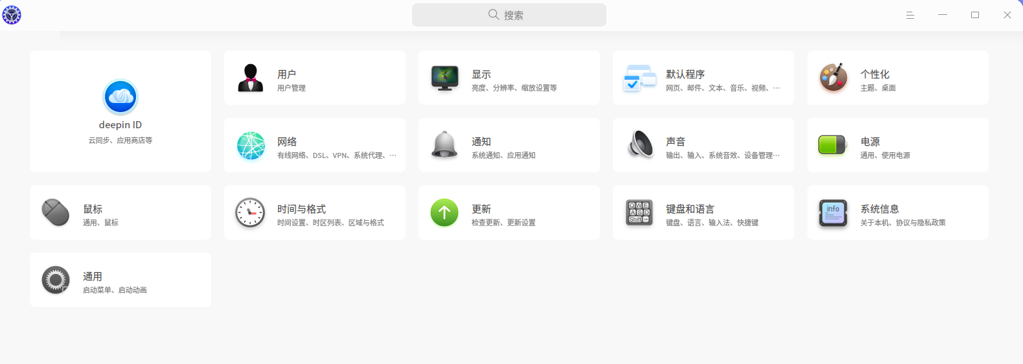Click 亮度、分辨率、缩放设置等 description
This screenshot has width=1023, height=364.
click(x=514, y=88)
